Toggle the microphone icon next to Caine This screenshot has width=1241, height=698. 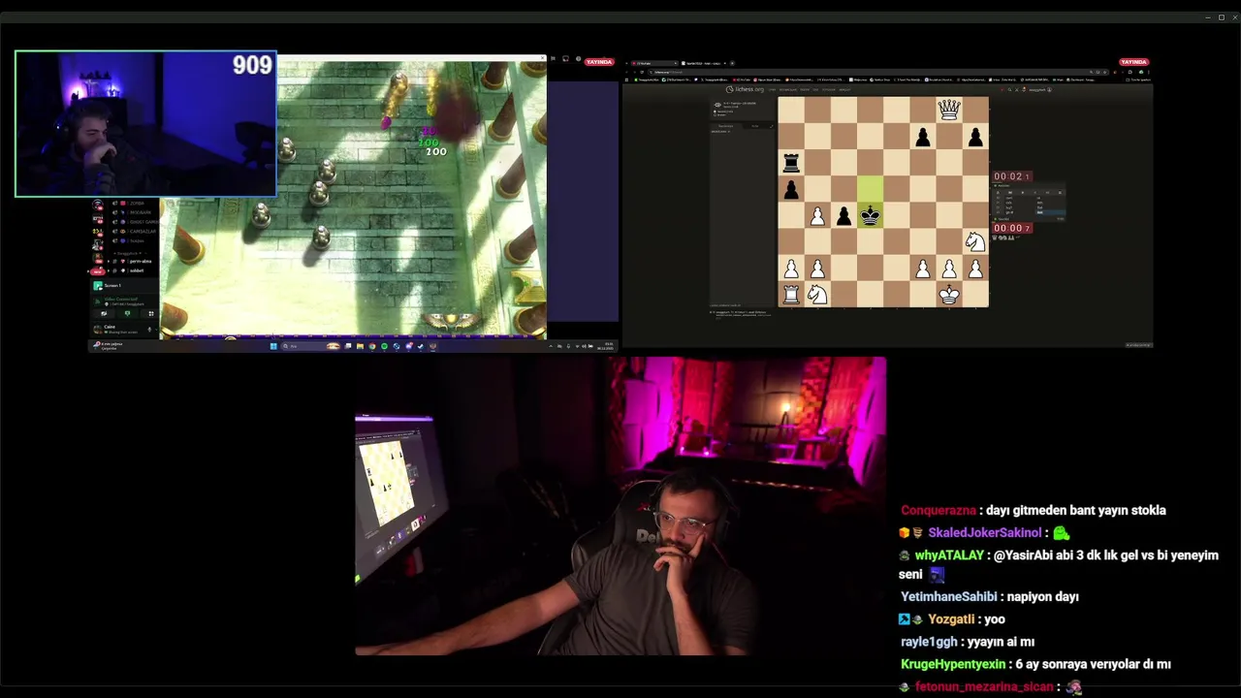[x=149, y=330]
